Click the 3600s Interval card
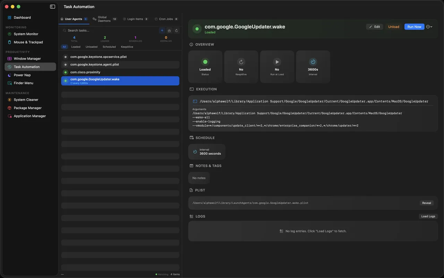The image size is (444, 278). (313, 67)
